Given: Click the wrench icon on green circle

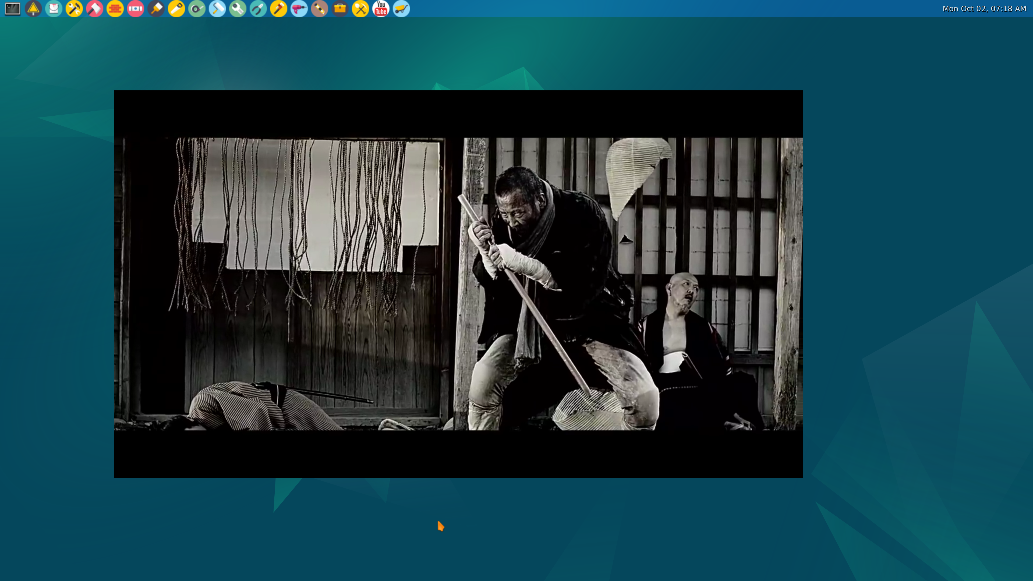Looking at the screenshot, I should coord(238,8).
